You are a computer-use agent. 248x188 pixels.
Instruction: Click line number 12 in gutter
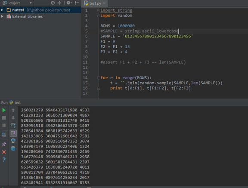coord(85,68)
